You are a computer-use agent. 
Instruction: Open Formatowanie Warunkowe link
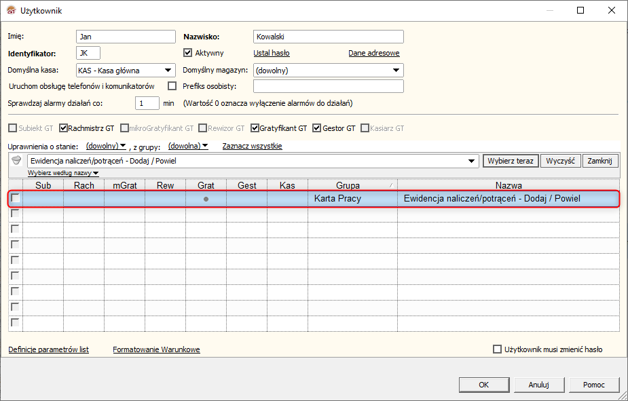[156, 349]
